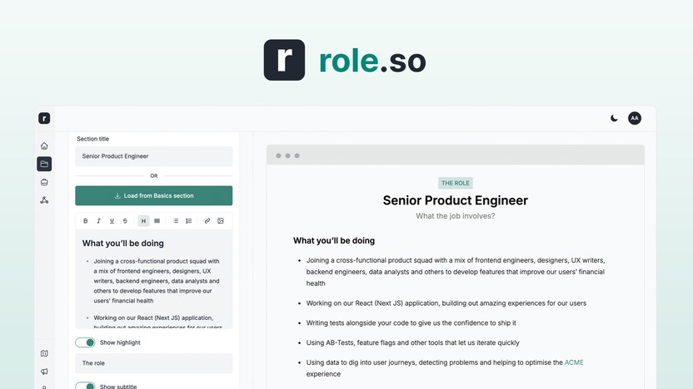The image size is (693, 389).
Task: Apply strikethrough formatting in the editor toolbar
Action: [125, 221]
